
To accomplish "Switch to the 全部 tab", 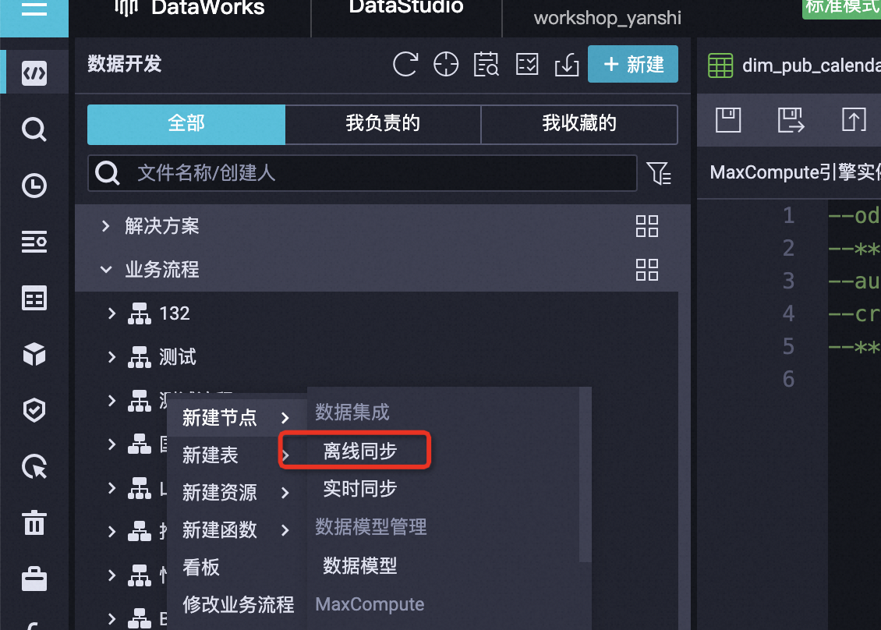I will coord(186,124).
